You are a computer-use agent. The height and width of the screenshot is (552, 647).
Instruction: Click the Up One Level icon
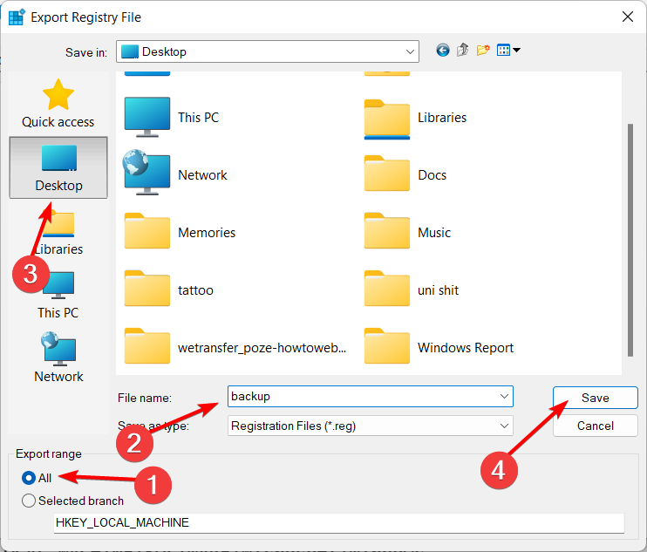click(x=462, y=51)
